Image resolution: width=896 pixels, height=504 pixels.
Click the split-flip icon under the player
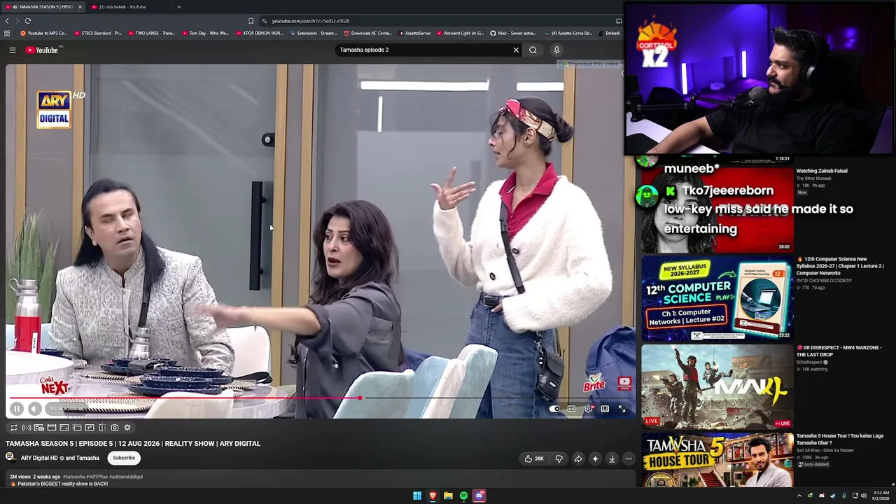(x=102, y=428)
